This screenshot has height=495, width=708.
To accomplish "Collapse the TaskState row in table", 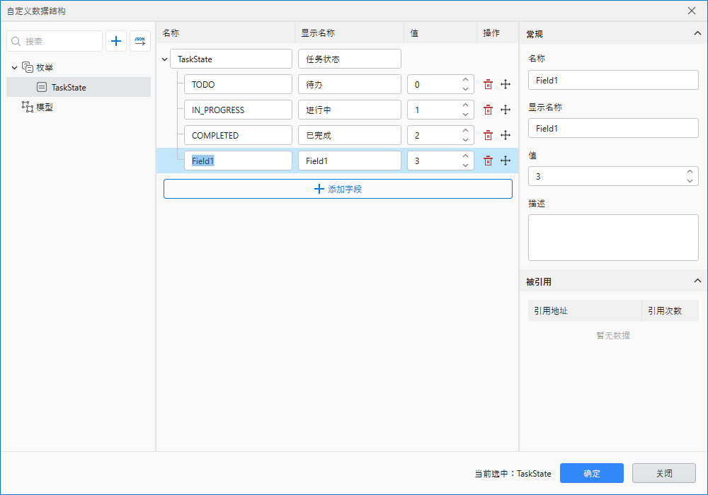I will click(x=165, y=59).
